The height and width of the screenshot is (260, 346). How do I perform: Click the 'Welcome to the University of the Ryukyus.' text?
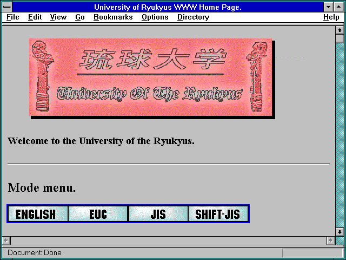point(101,141)
